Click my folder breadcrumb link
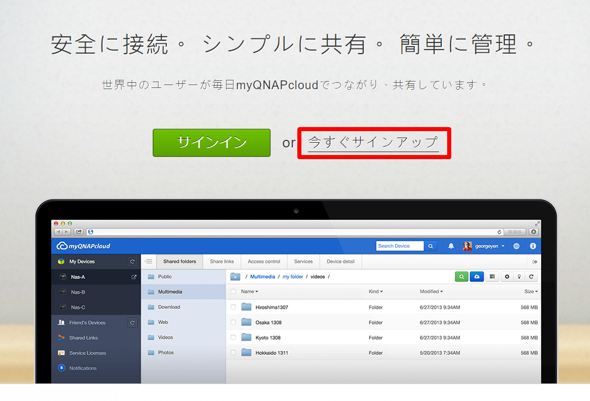Screen dimensions: 590x401 [x=293, y=276]
